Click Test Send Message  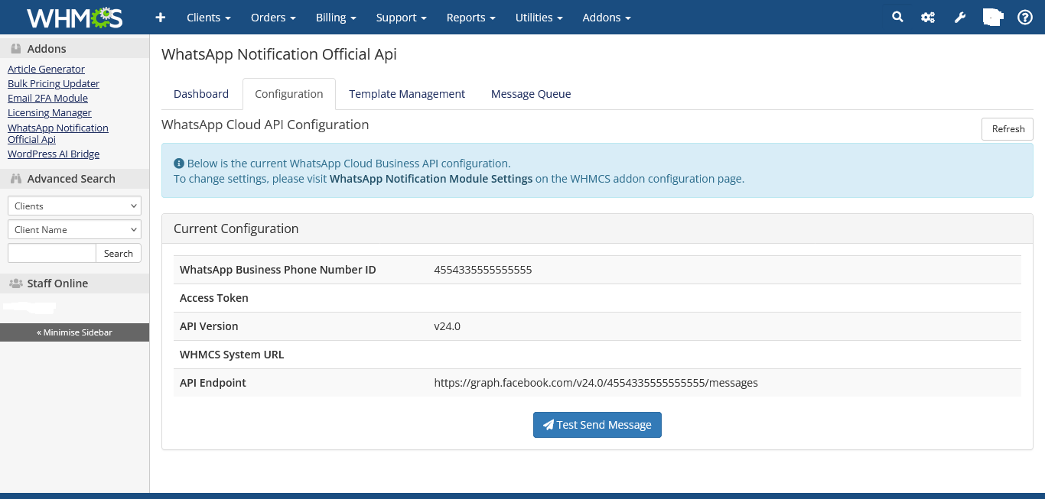tap(597, 425)
